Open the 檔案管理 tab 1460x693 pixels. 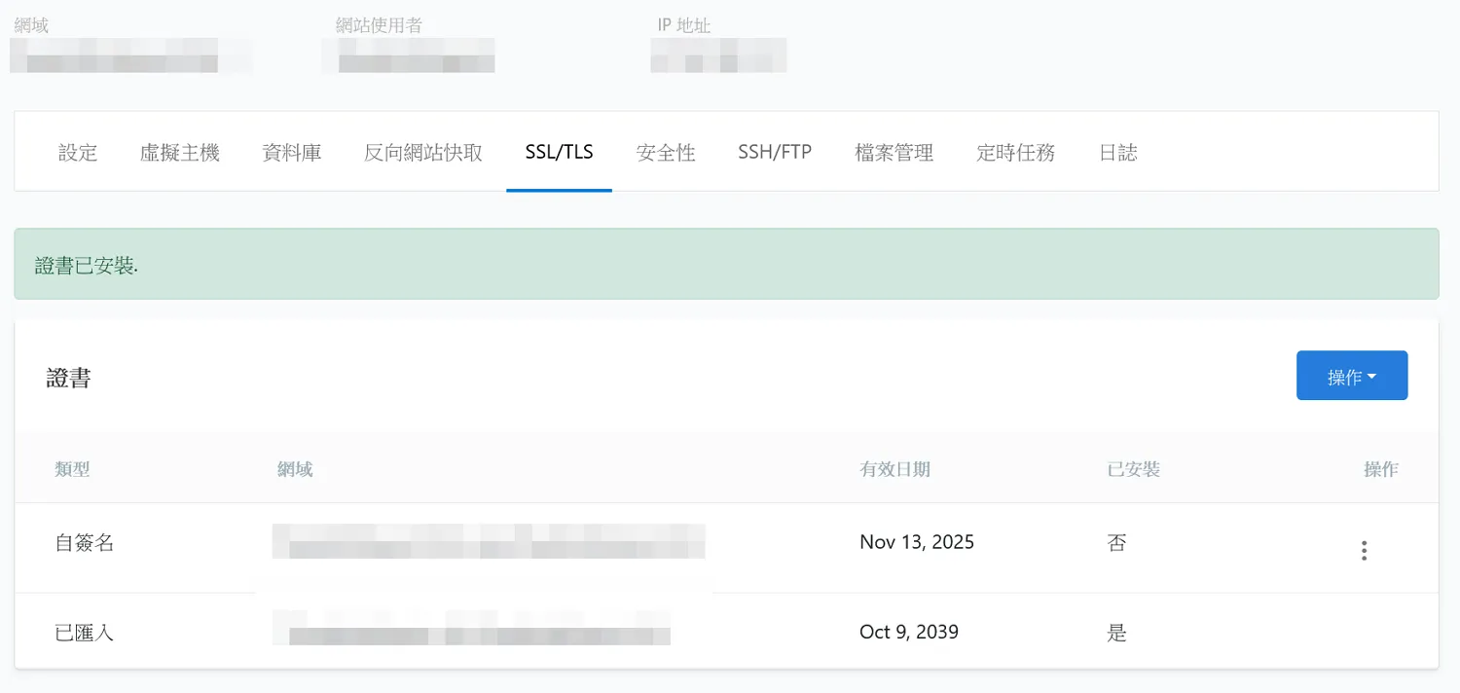tap(894, 153)
